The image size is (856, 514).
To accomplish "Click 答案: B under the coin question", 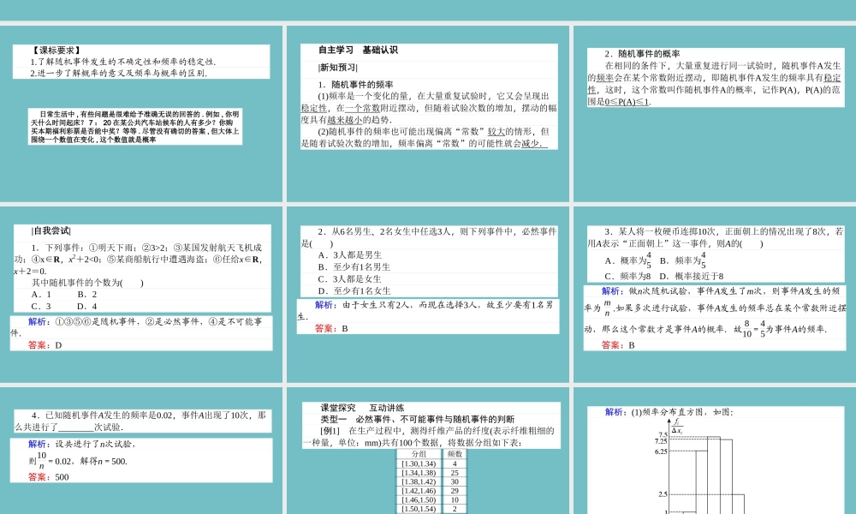I will 618,345.
